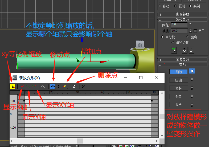Click the horizontal scrollbar thumb
This screenshot has height=147, width=209.
click(80, 141)
